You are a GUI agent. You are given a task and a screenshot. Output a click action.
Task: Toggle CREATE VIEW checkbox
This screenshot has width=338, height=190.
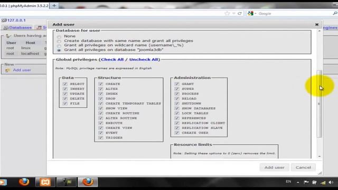tap(101, 128)
